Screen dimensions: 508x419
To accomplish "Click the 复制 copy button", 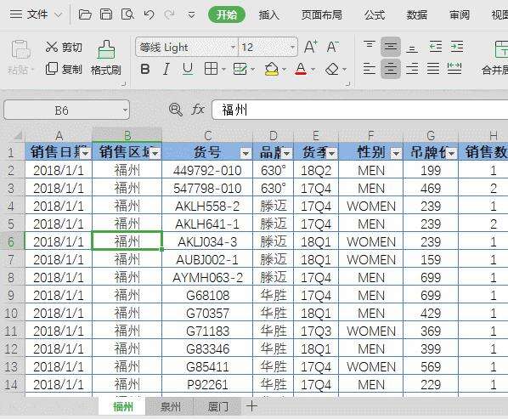I will tap(64, 69).
